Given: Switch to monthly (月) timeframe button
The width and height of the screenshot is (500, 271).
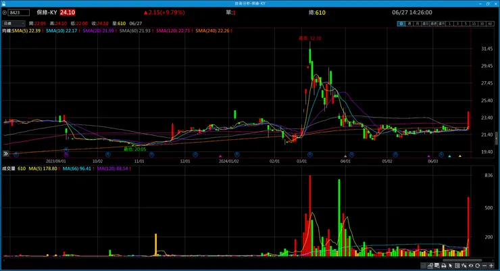Looking at the screenshot, I should [x=417, y=24].
